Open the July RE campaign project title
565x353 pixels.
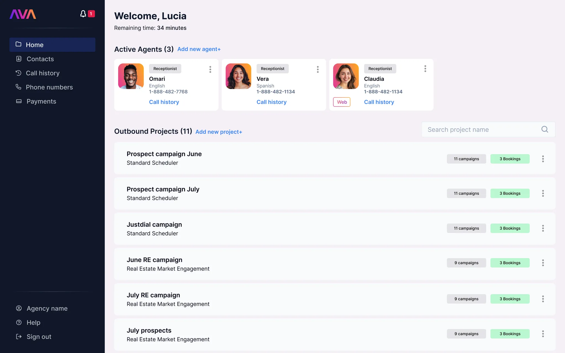click(153, 295)
